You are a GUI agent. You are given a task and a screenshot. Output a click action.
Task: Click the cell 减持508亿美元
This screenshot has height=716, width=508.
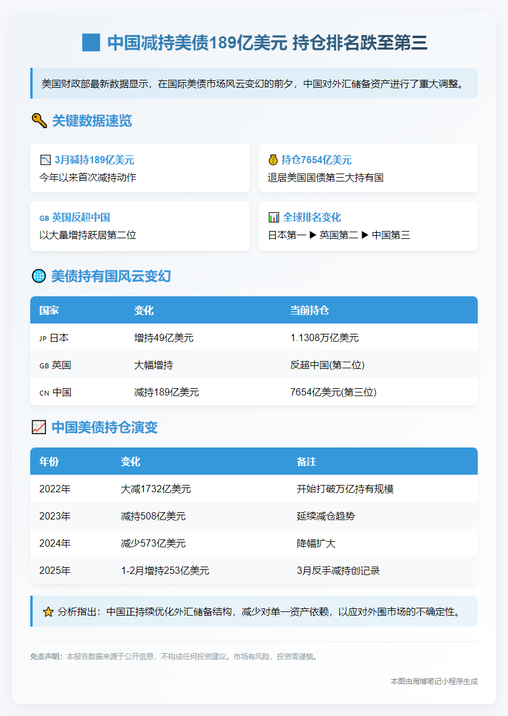coord(154,516)
